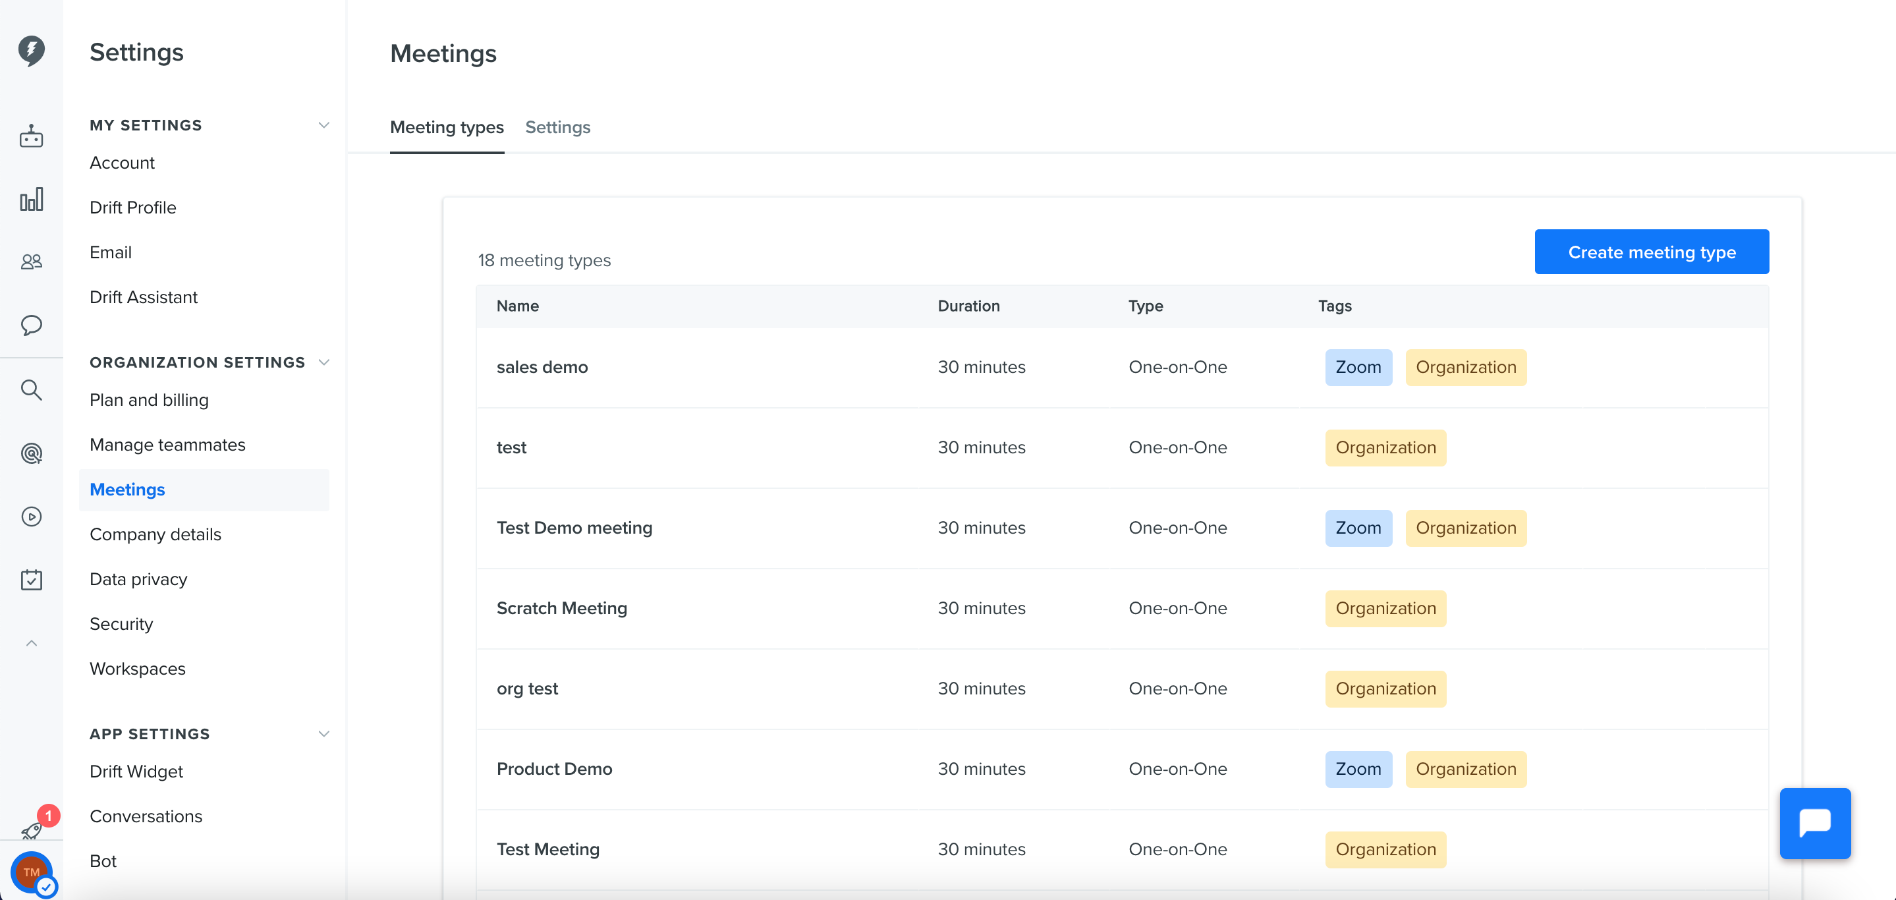Switch to the Meeting types tab

447,127
